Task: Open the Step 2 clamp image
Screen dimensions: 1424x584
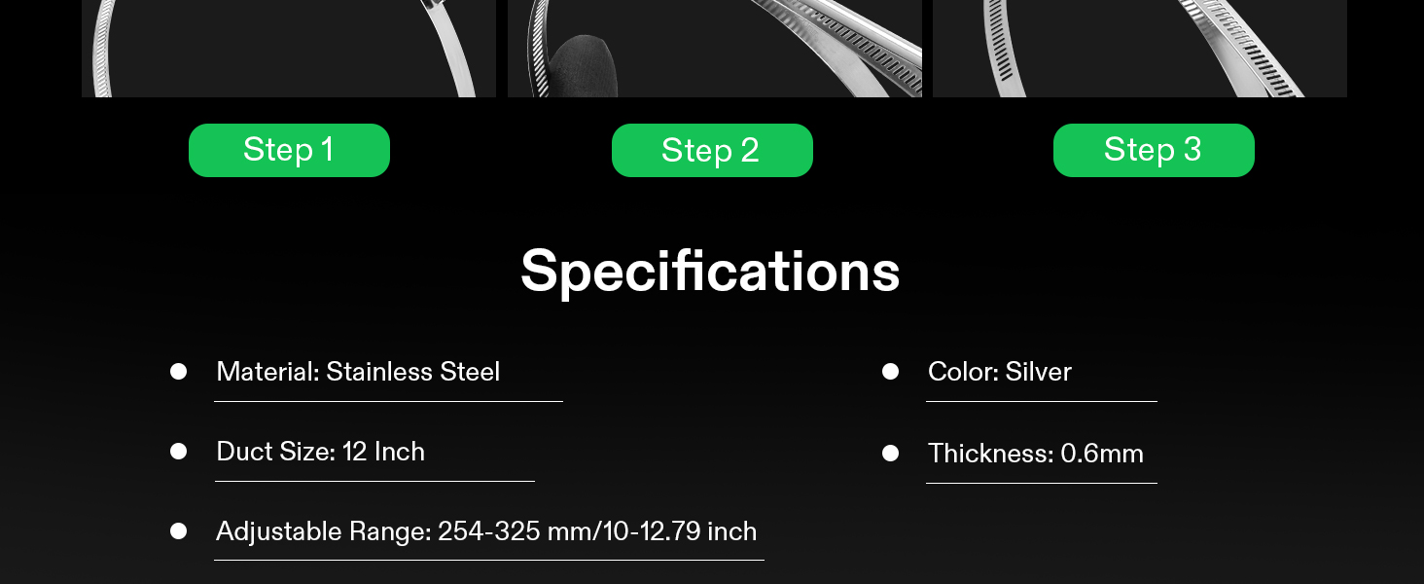Action: (715, 49)
